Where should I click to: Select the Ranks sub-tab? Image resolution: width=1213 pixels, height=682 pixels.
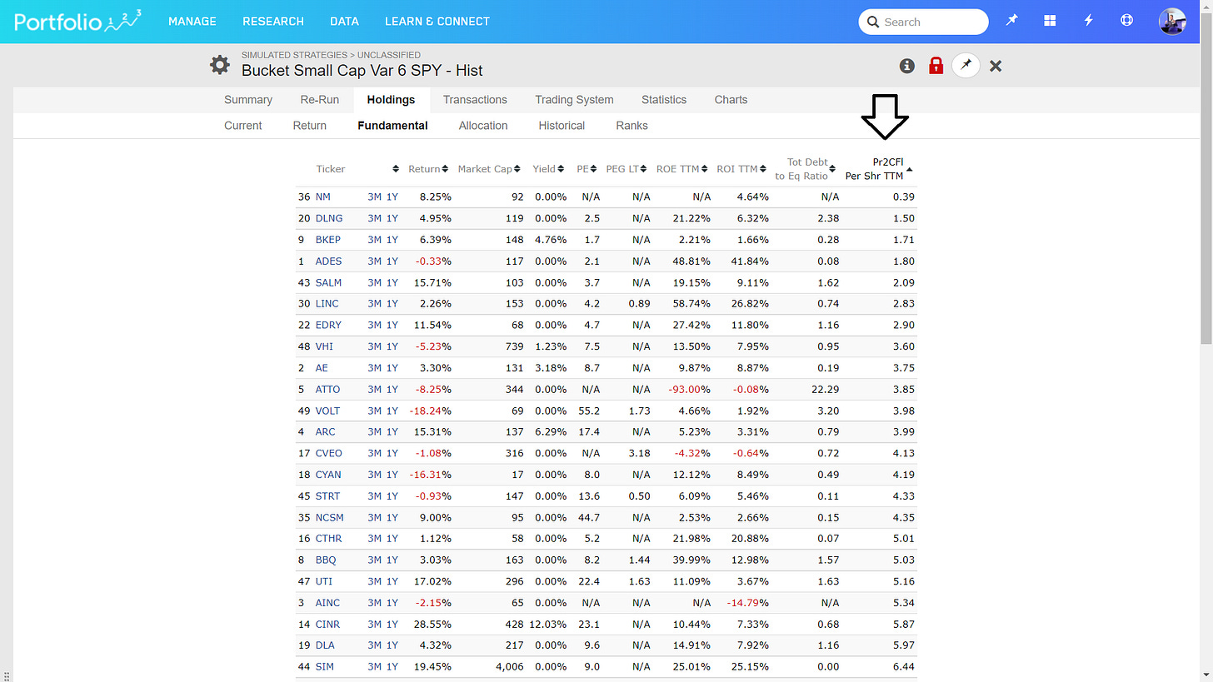point(631,126)
